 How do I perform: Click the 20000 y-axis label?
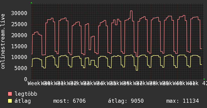pos(19,35)
